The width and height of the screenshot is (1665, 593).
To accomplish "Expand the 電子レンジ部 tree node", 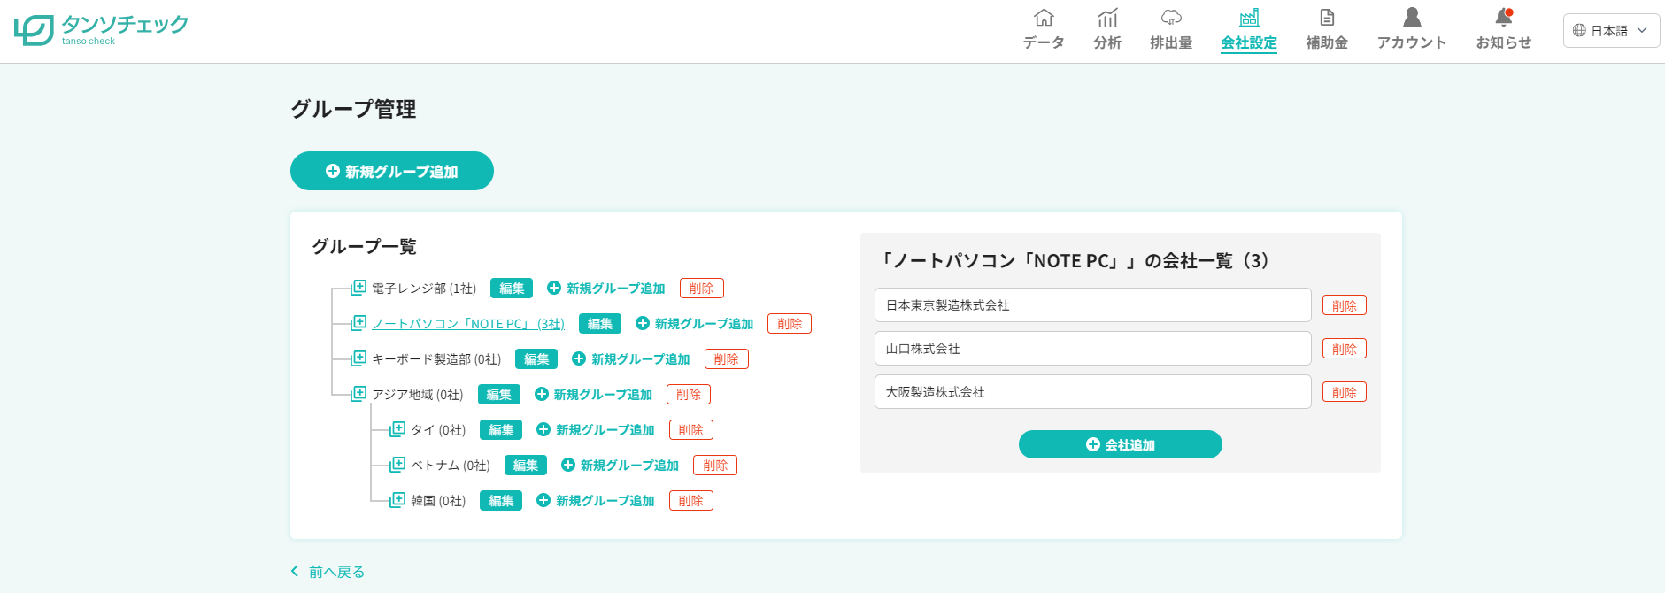I will [x=358, y=288].
